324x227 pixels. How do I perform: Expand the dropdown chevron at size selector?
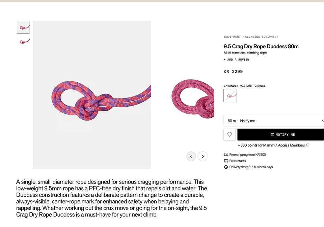tap(323, 121)
